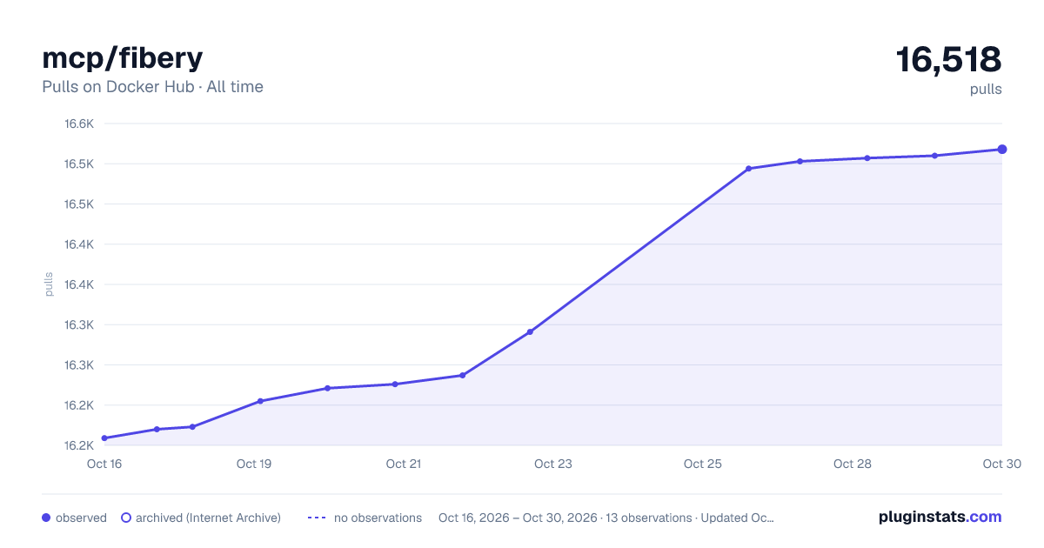Screen dimensions: 1044x548
Task: Click the 'Oct 16, 2026 – Oct 30, 2026' date range text
Action: click(518, 518)
